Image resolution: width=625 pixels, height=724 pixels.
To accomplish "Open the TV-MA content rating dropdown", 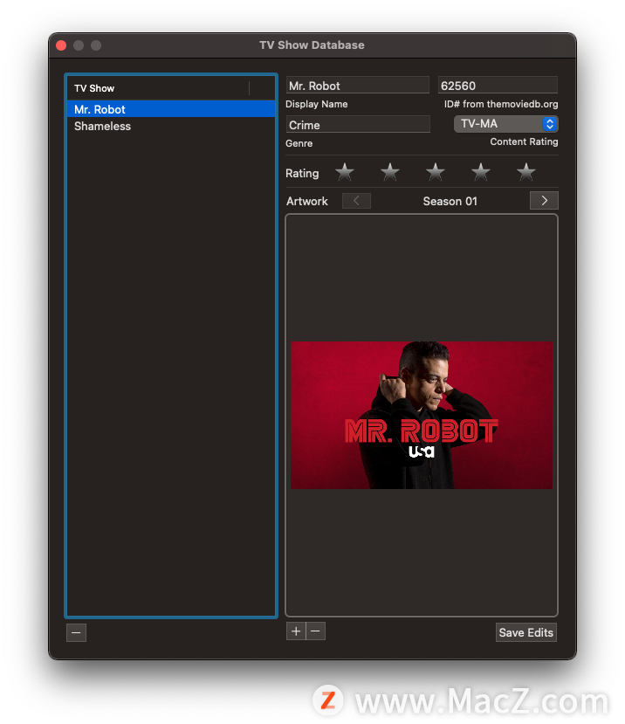I will (x=506, y=124).
